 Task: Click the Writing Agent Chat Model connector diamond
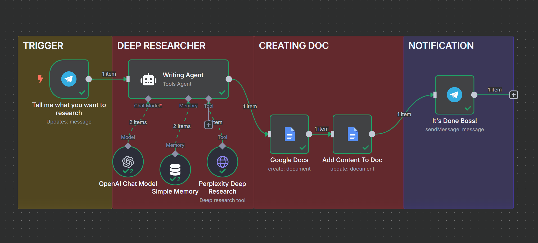pyautogui.click(x=148, y=99)
